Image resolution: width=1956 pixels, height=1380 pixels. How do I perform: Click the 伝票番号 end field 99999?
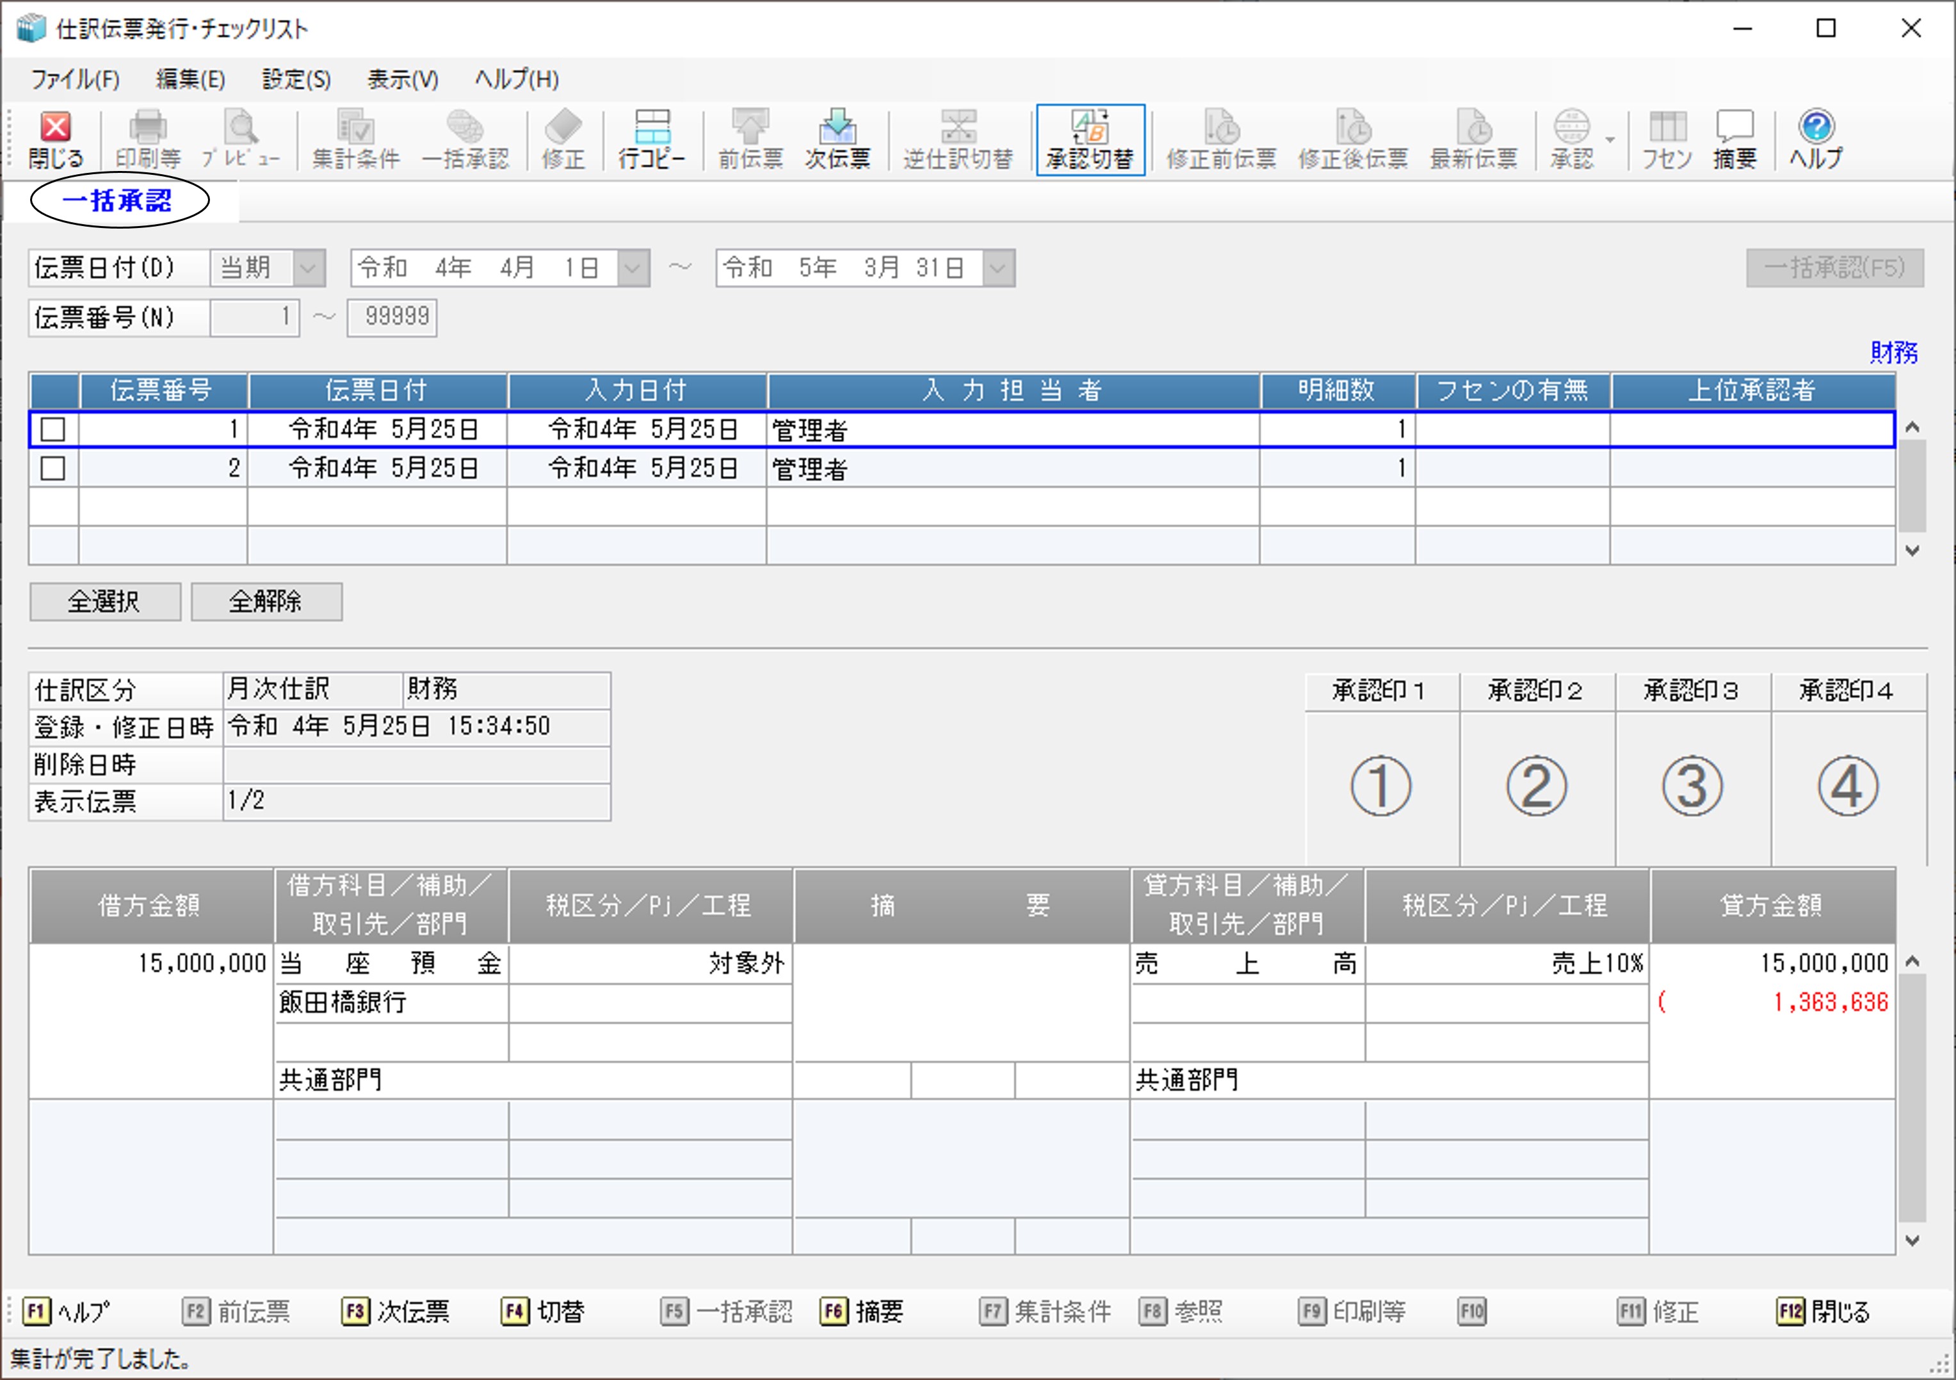tap(392, 318)
